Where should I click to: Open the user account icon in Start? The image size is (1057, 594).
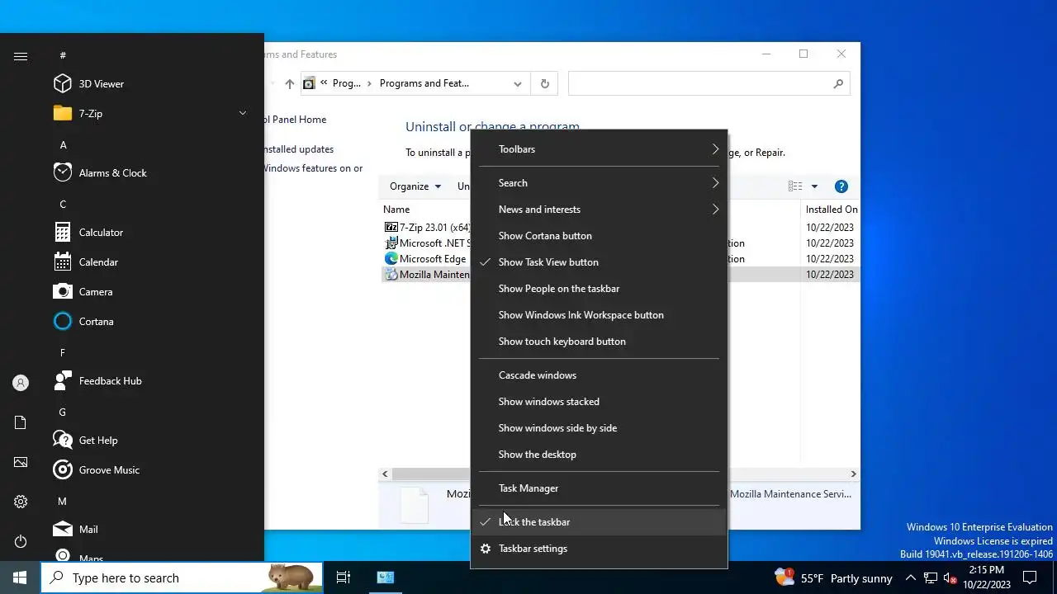pyautogui.click(x=21, y=383)
